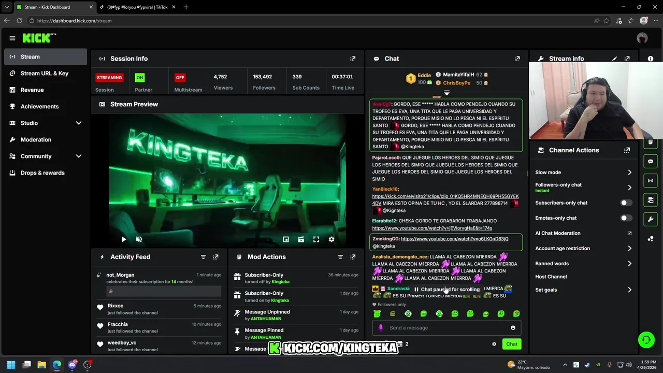Play the stream preview

(x=123, y=239)
